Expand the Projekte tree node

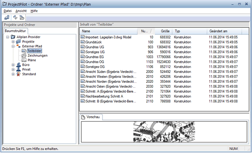click(13, 42)
